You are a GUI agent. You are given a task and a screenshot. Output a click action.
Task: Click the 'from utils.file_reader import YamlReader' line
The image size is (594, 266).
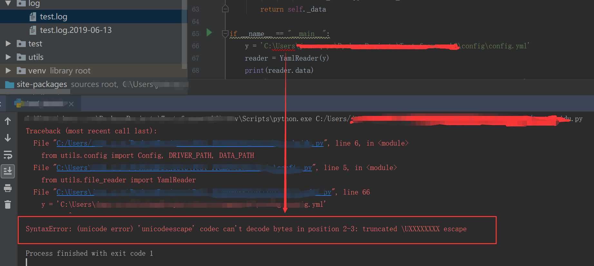pos(119,180)
